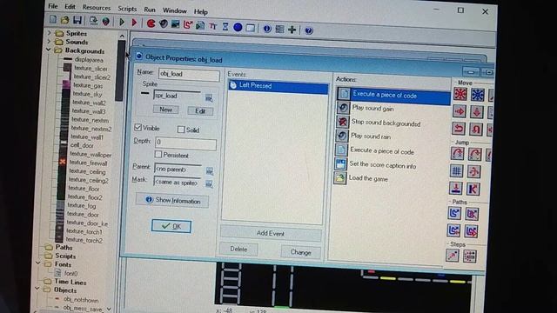Choose the Move Fixed action (red arrows)
557x313 pixels.
[460, 95]
